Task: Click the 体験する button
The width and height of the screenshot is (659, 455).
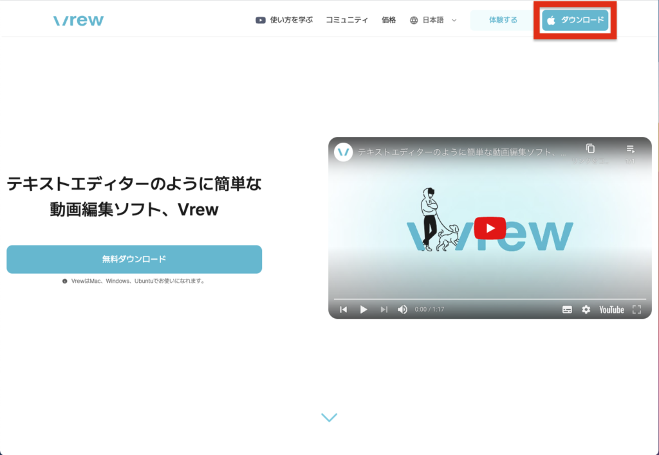Action: click(503, 20)
